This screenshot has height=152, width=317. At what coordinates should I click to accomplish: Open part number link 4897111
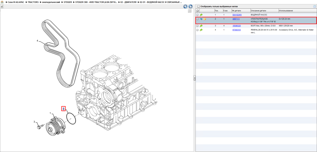(x=236, y=19)
